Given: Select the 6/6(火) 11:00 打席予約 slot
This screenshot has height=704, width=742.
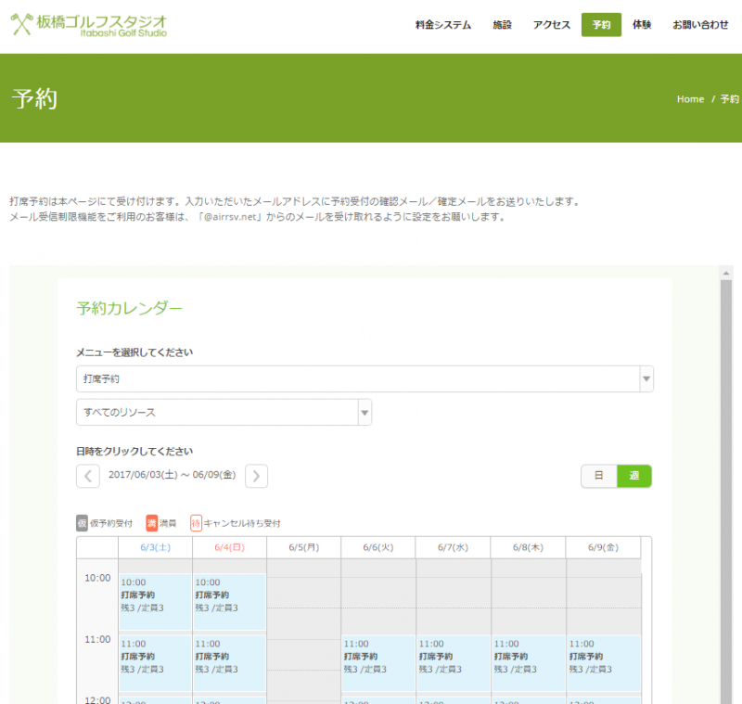Looking at the screenshot, I should point(377,661).
